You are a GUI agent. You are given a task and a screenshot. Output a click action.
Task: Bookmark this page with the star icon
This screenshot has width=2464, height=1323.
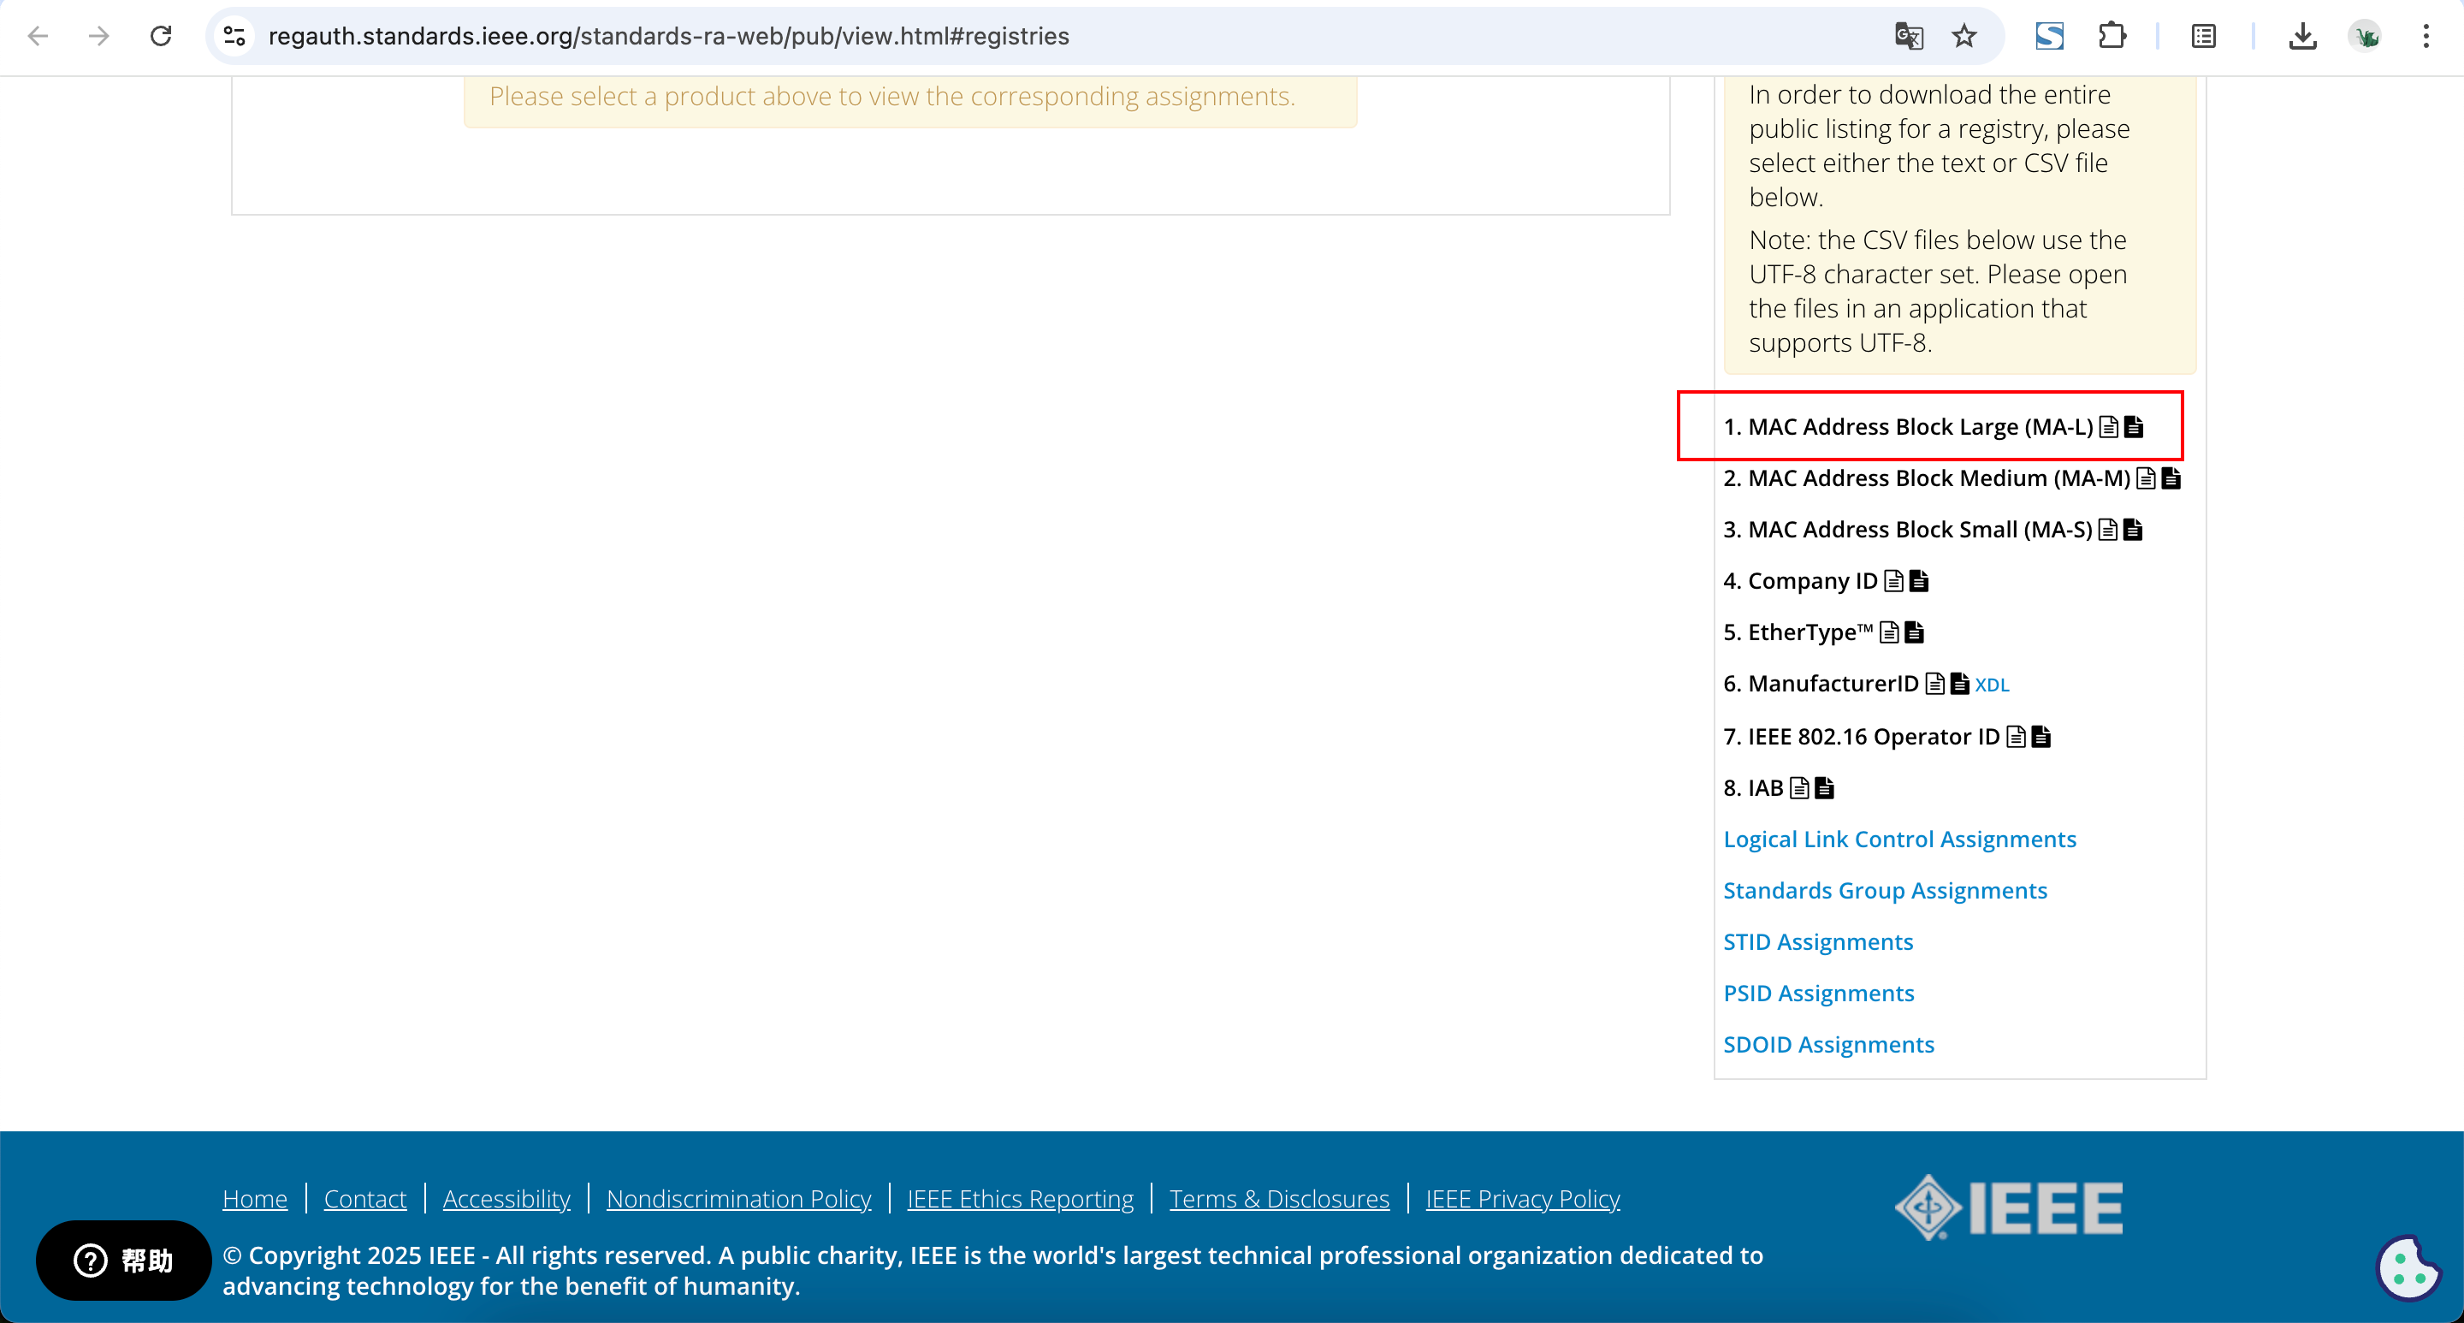[1963, 36]
